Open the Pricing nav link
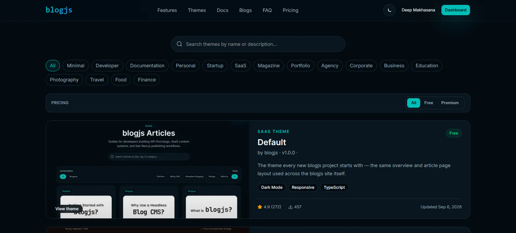Screen dimensions: 516x233 point(290,10)
